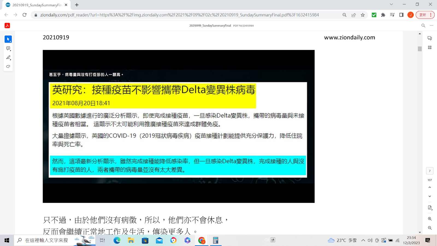
Task: Open the page fit view options
Action: pos(430,208)
